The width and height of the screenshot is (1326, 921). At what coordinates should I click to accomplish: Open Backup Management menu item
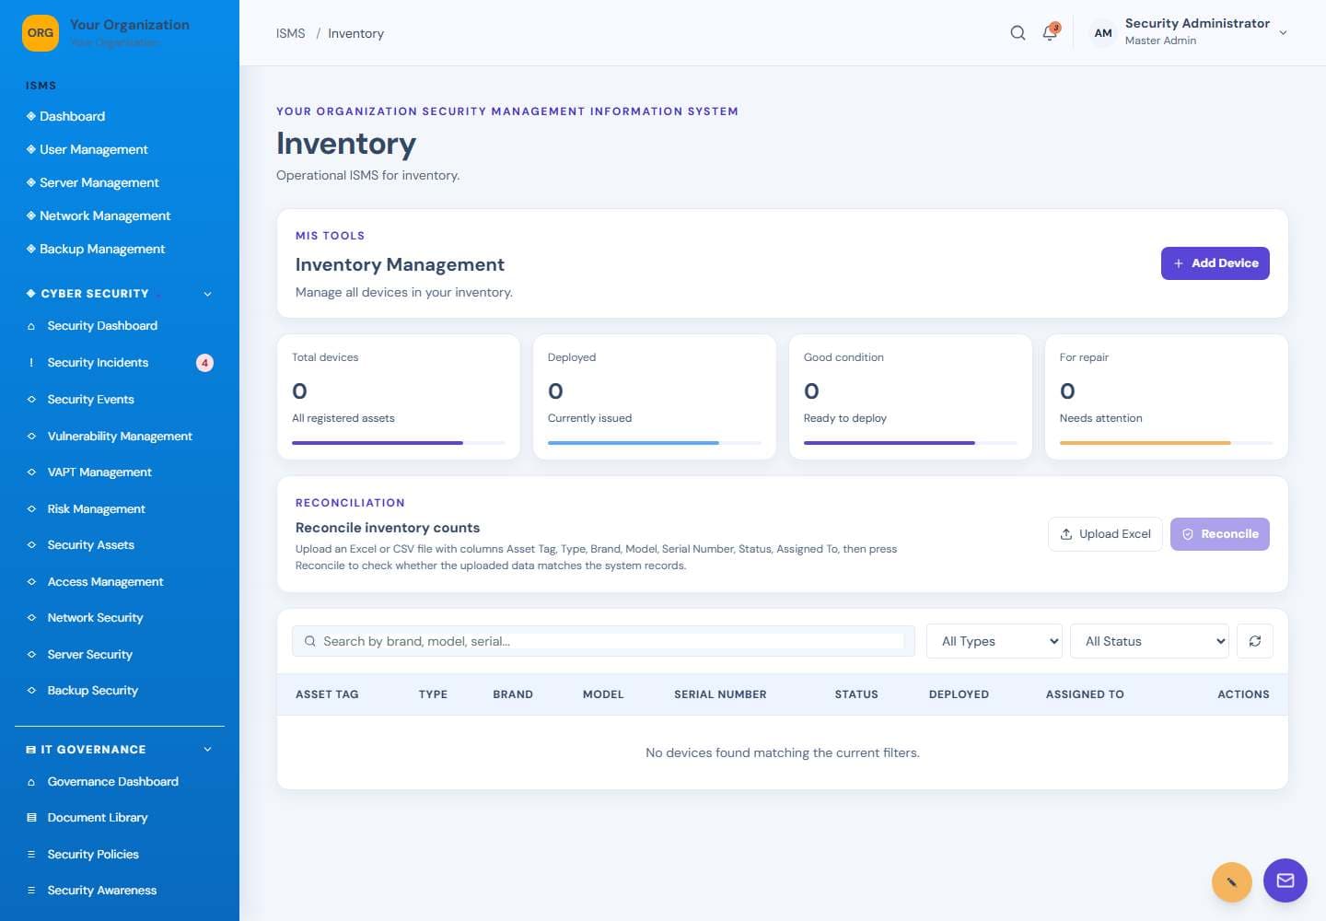pos(101,249)
